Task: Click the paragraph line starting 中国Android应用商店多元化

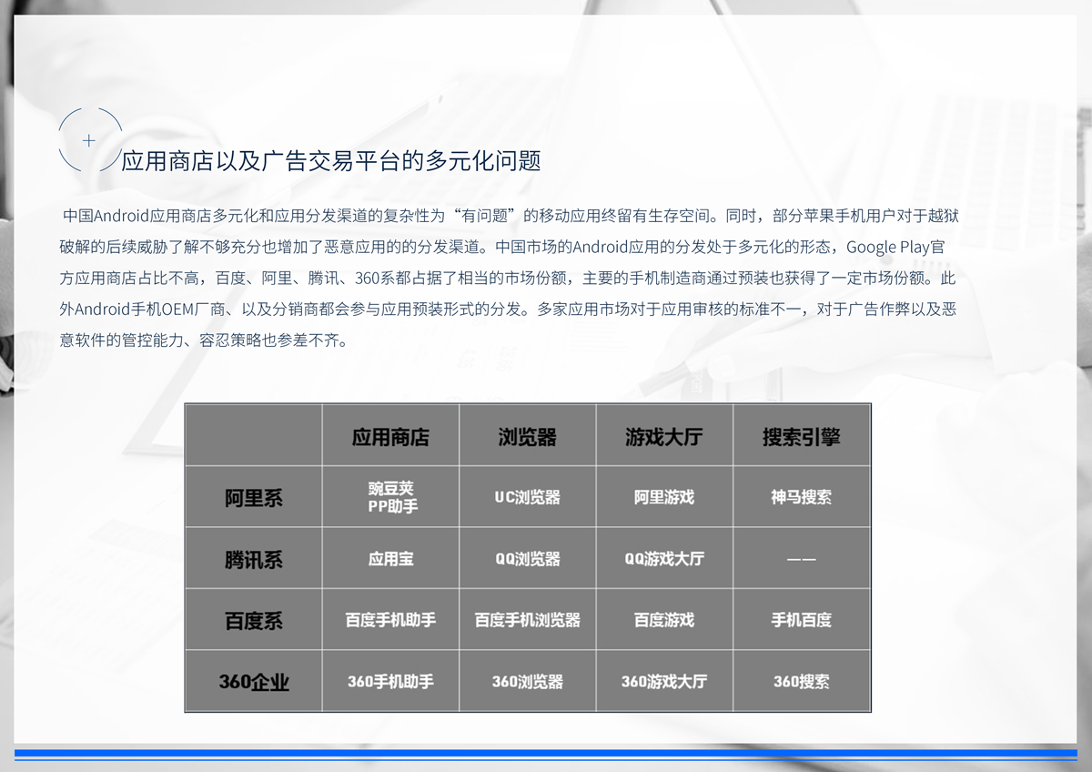Action: pyautogui.click(x=511, y=216)
